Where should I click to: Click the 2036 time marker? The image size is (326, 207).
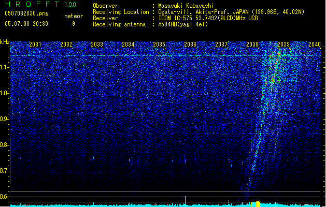[x=190, y=45]
